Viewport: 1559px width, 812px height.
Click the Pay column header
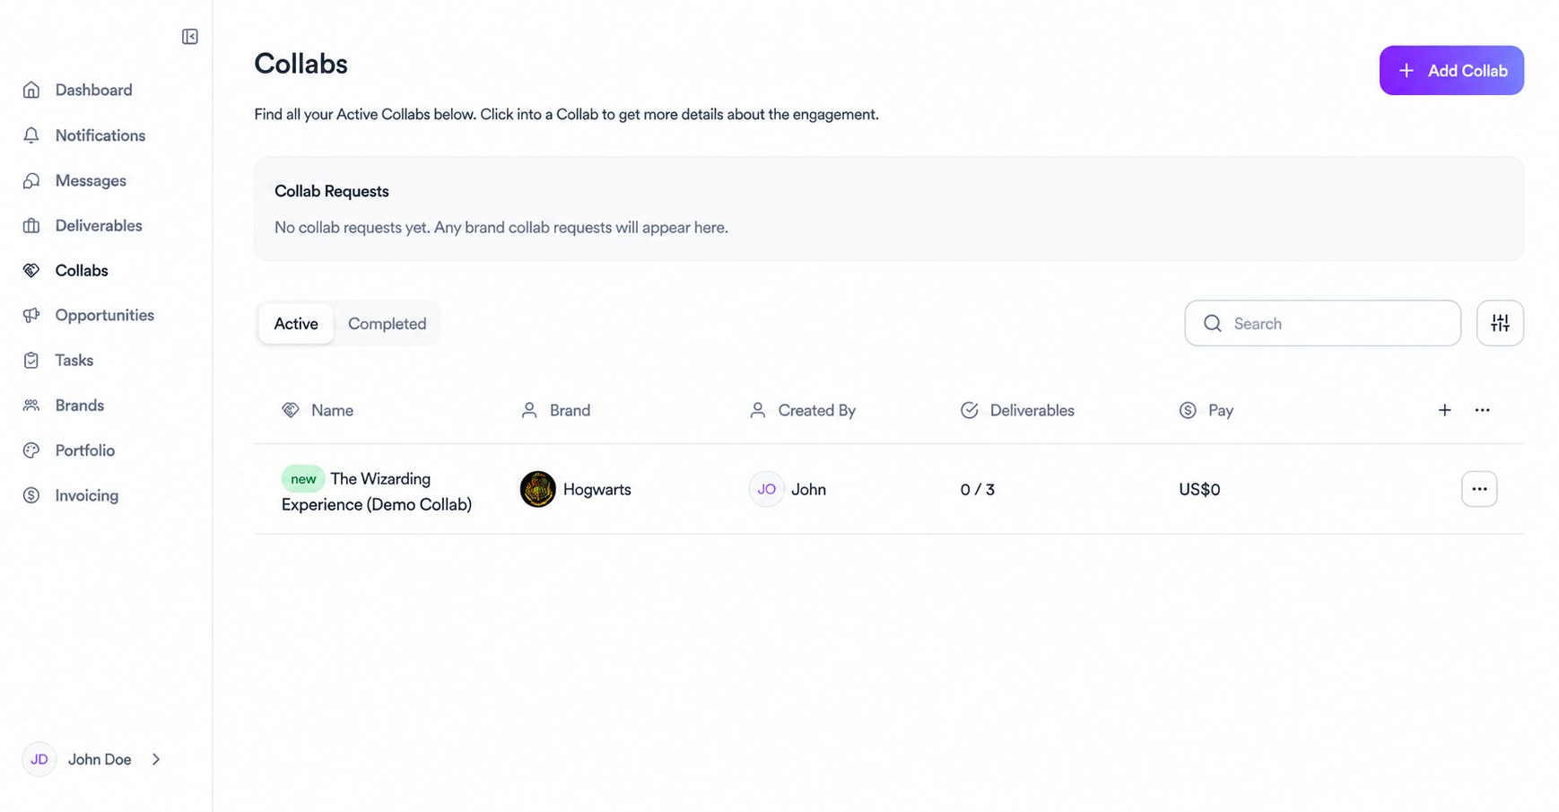[x=1220, y=410]
